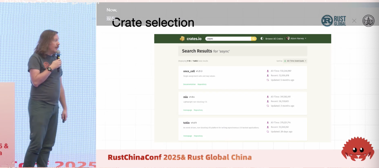Click the Rust Global gear logo
The width and height of the screenshot is (379, 168).
coord(327,21)
